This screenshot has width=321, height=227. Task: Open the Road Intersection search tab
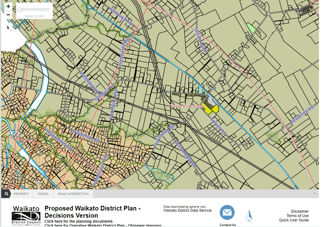click(73, 194)
